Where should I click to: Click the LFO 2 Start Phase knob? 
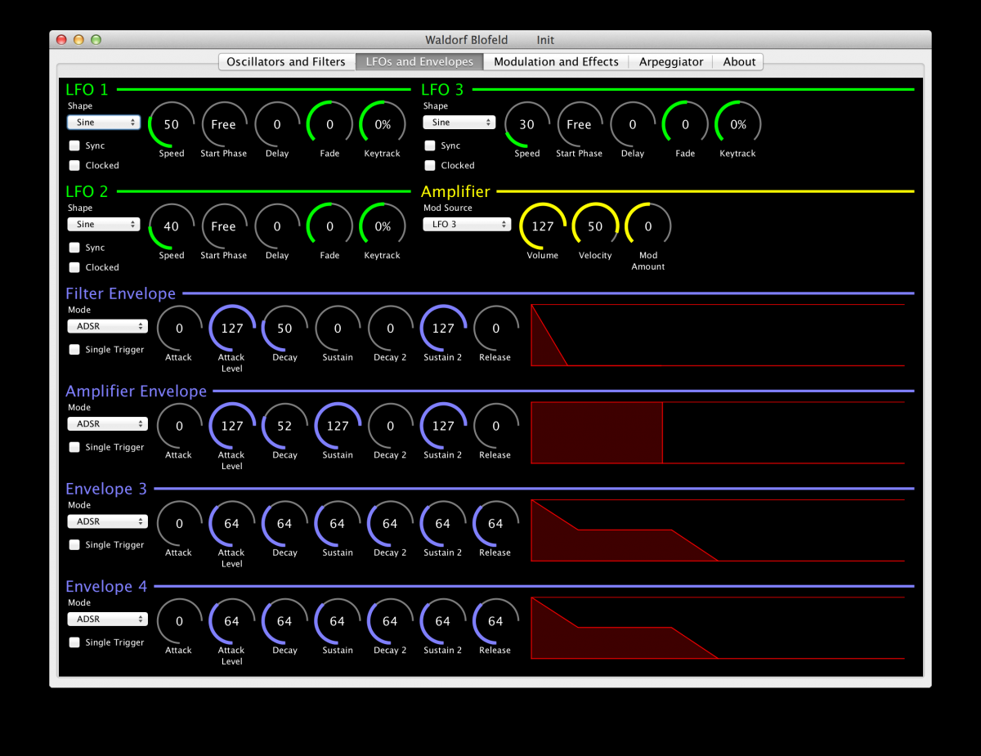(x=223, y=226)
